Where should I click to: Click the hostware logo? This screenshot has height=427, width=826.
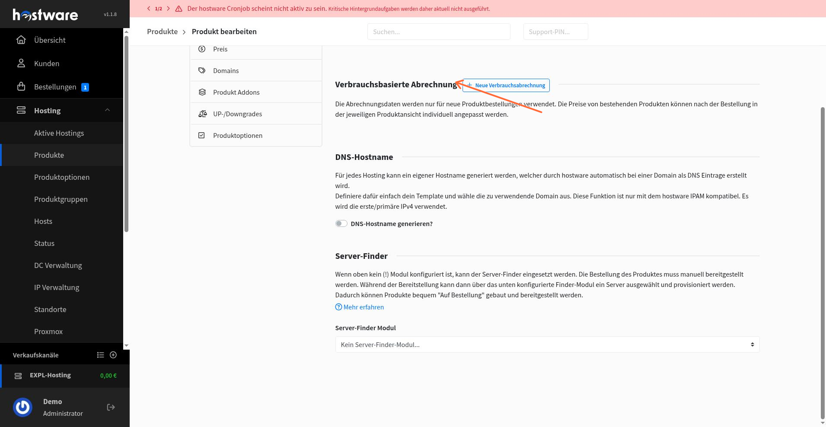(45, 15)
